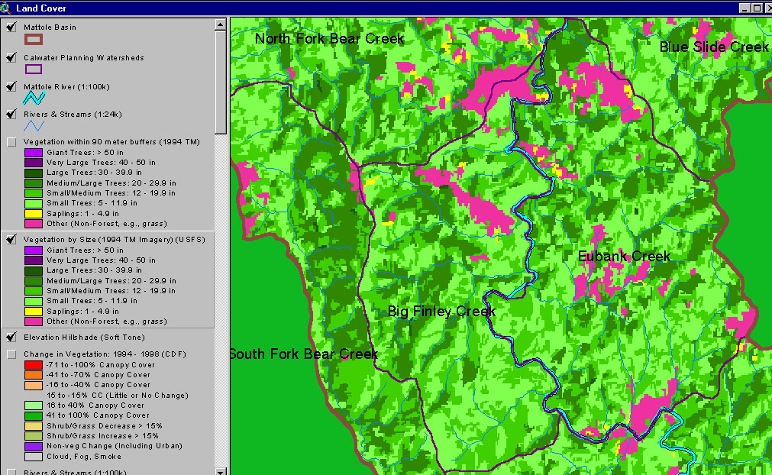Click the Mattole Basin brown outline symbol
This screenshot has width=772, height=475.
(34, 40)
